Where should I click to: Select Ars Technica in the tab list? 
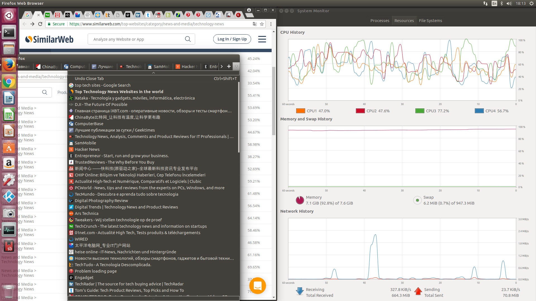(154, 213)
